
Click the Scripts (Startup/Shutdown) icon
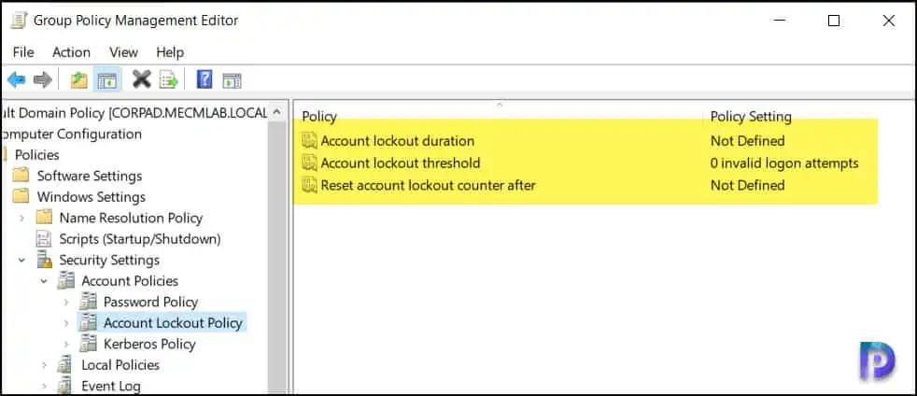(44, 239)
